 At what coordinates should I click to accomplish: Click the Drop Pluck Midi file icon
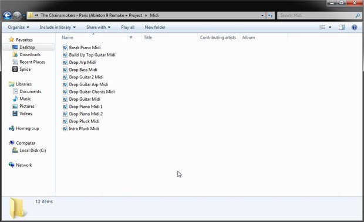(65, 121)
